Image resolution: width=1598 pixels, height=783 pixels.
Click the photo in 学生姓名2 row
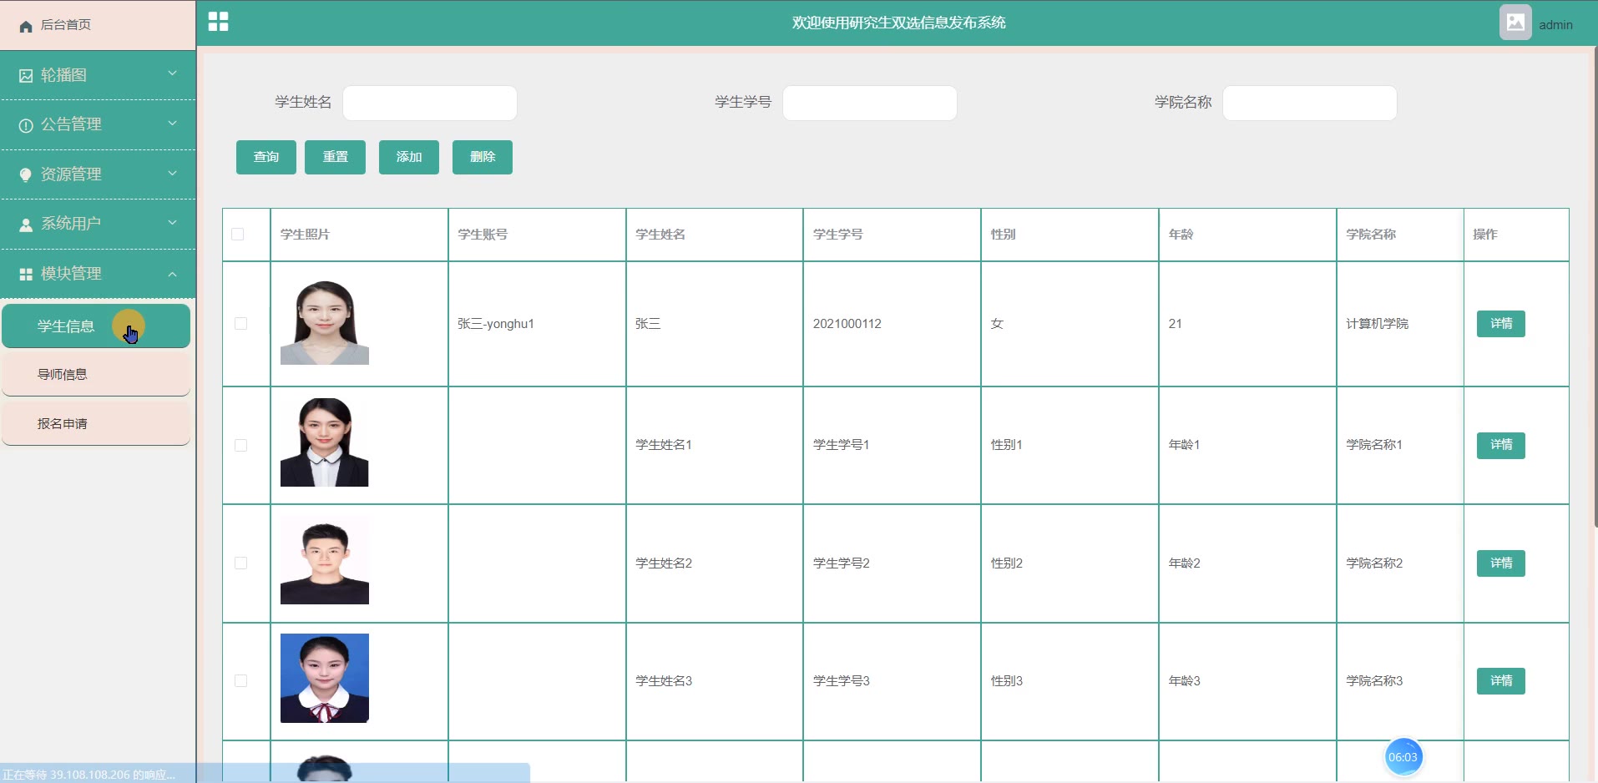coord(325,560)
